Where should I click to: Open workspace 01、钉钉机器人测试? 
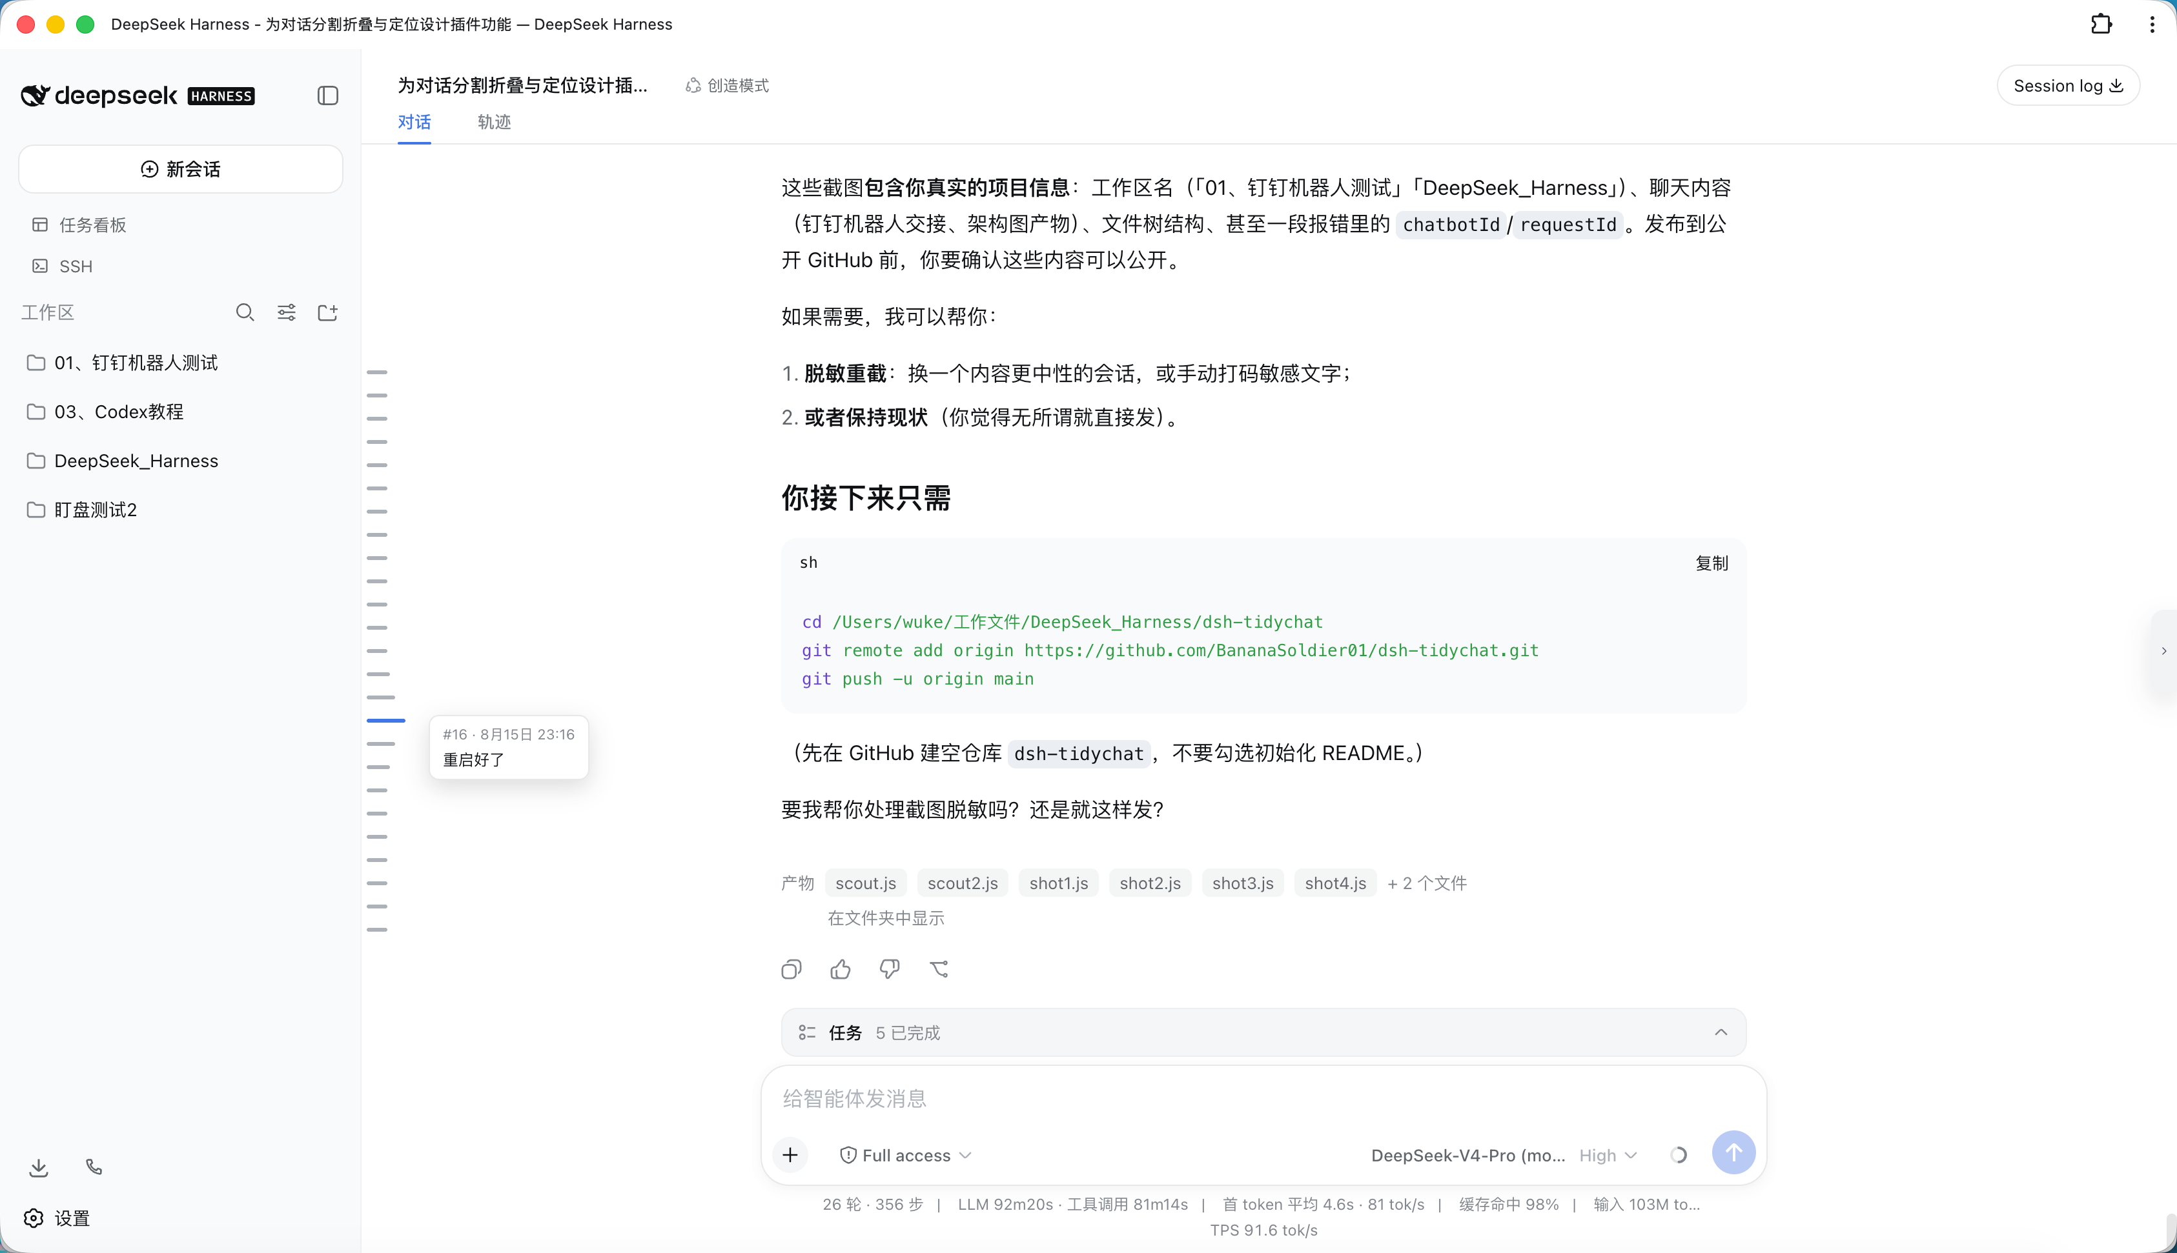180,363
